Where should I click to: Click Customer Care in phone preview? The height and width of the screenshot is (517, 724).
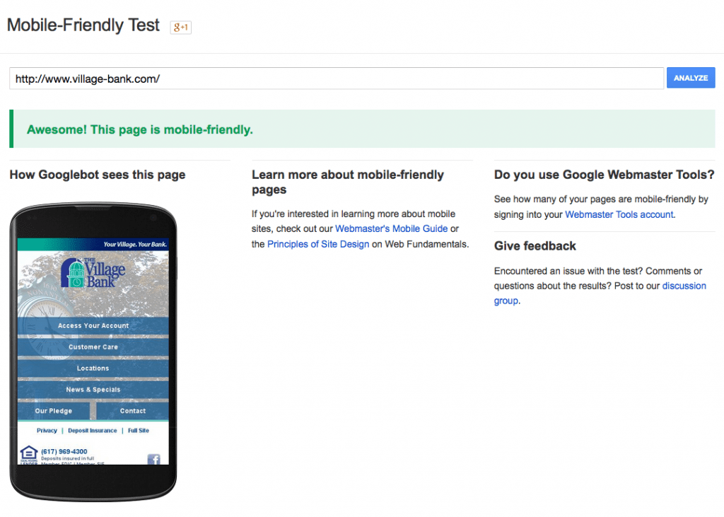click(93, 347)
